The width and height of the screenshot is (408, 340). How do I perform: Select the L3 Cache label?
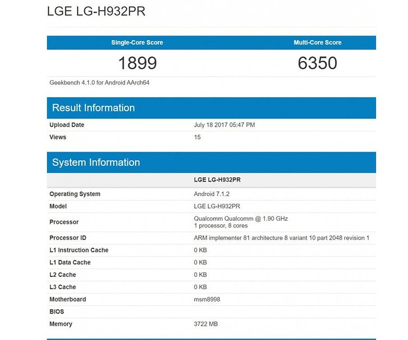pos(63,287)
